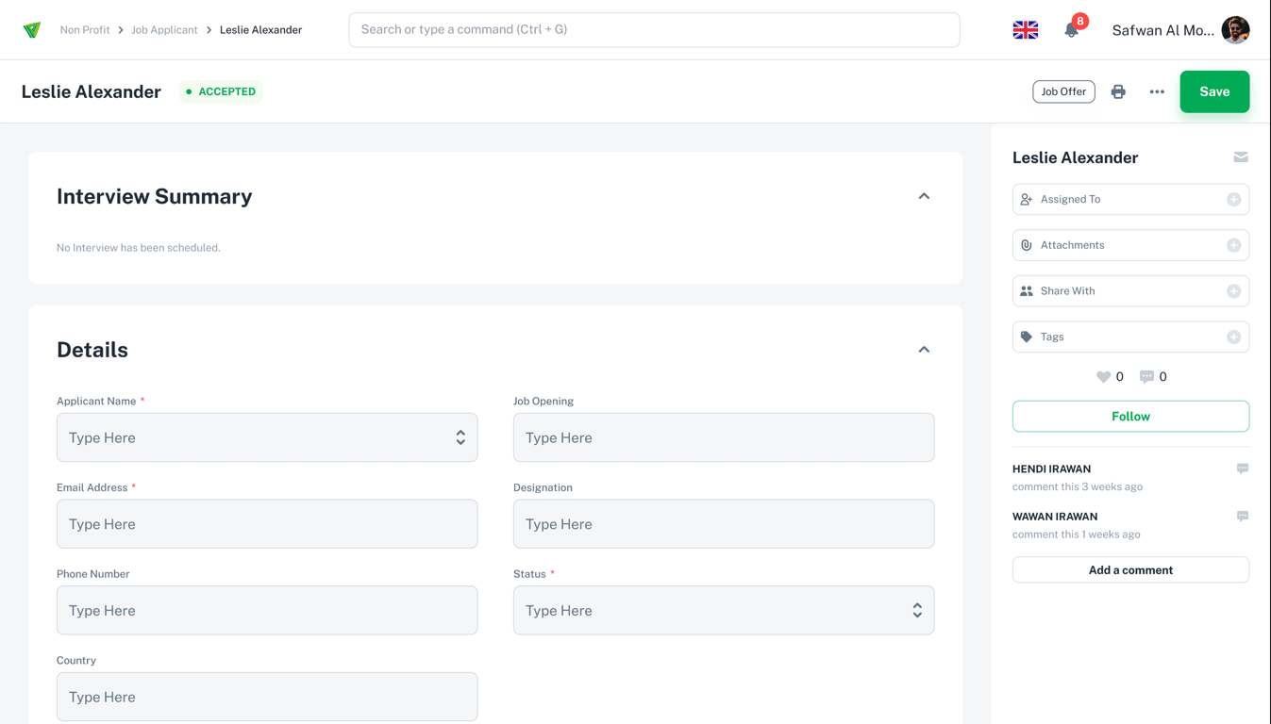Click the green app logo icon

pyautogui.click(x=32, y=30)
